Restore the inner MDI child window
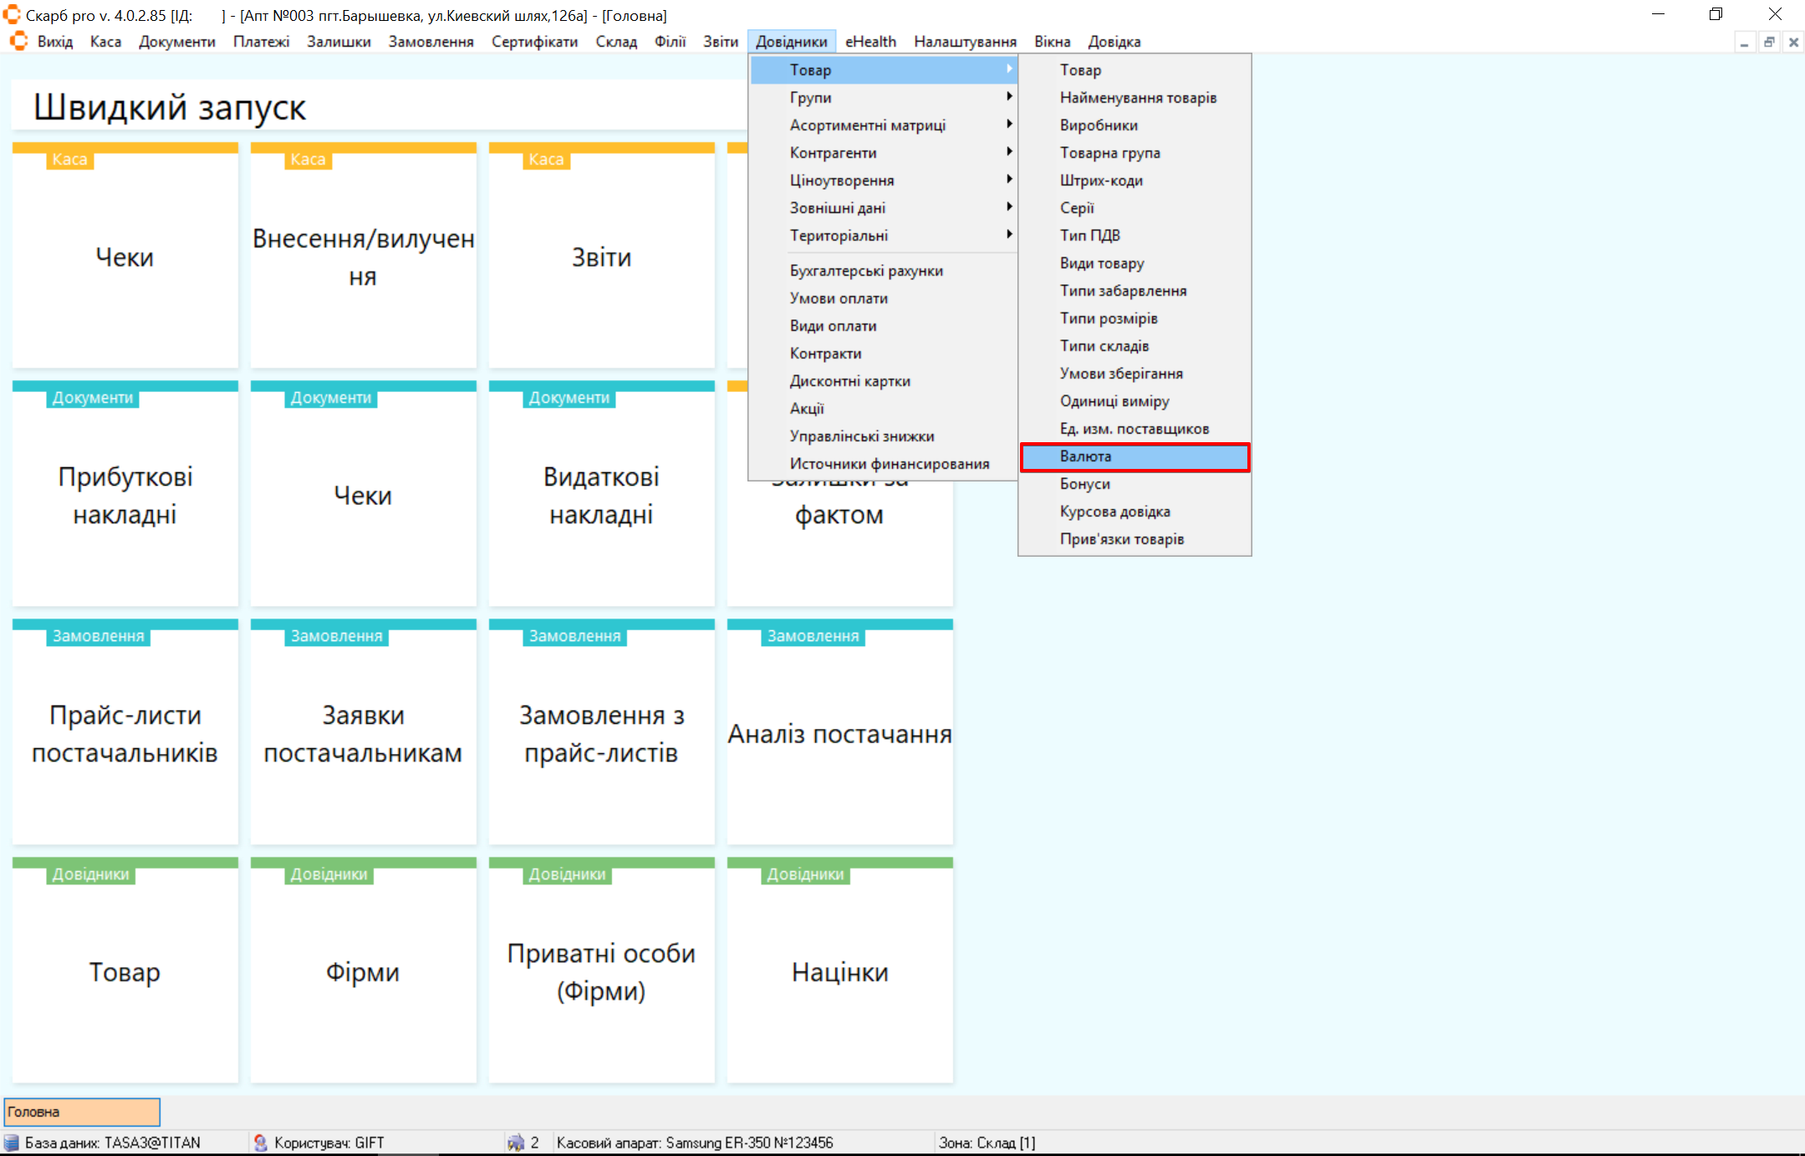Image resolution: width=1805 pixels, height=1156 pixels. click(x=1769, y=42)
